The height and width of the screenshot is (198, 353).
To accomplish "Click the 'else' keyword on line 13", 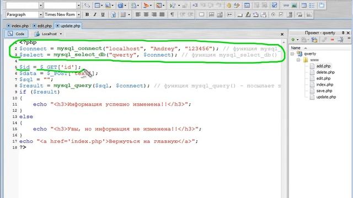I will pyautogui.click(x=26, y=117).
